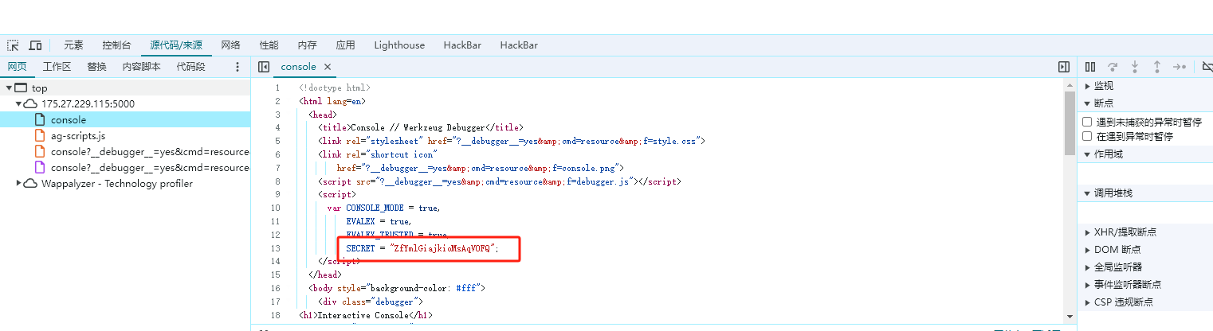The height and width of the screenshot is (331, 1213).
Task: Collapse the 断点 (Breakpoints) section
Action: pyautogui.click(x=1087, y=103)
